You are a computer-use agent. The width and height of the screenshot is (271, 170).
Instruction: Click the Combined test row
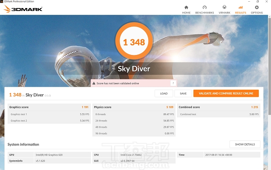(x=218, y=114)
